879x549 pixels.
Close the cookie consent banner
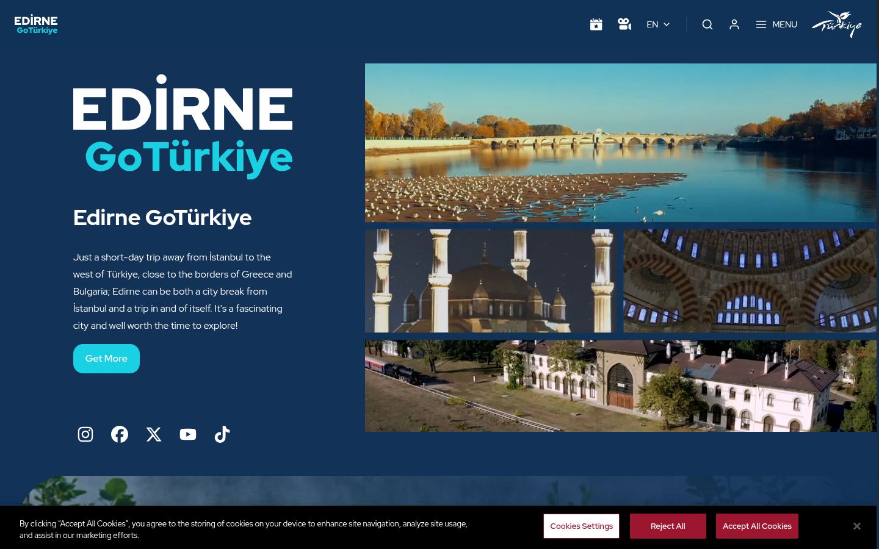point(857,526)
